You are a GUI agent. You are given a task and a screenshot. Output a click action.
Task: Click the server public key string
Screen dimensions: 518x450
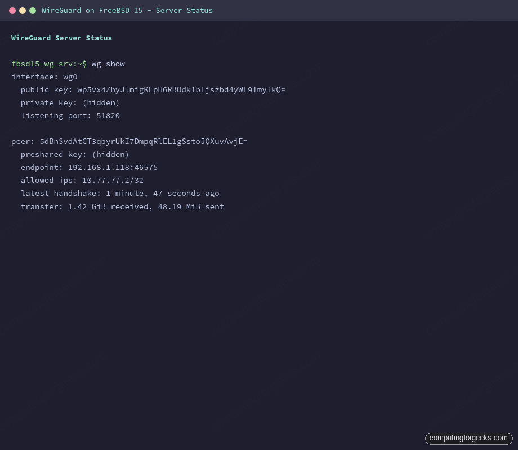point(181,89)
